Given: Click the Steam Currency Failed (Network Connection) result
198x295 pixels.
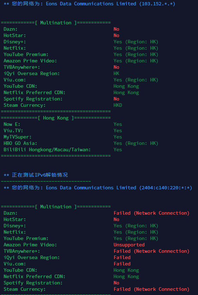Looking at the screenshot, I should (151, 289).
